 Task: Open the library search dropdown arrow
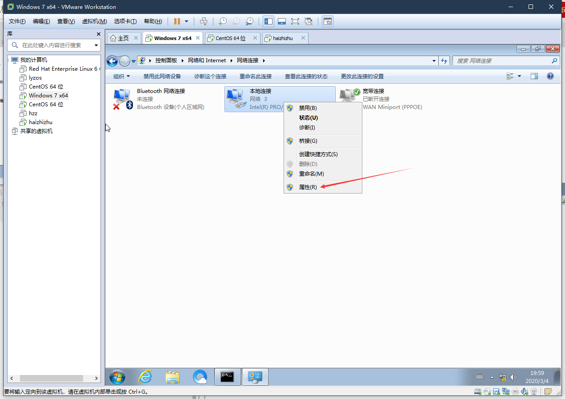[96, 45]
